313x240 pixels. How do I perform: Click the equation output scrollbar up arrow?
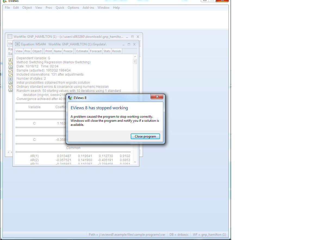135,57
